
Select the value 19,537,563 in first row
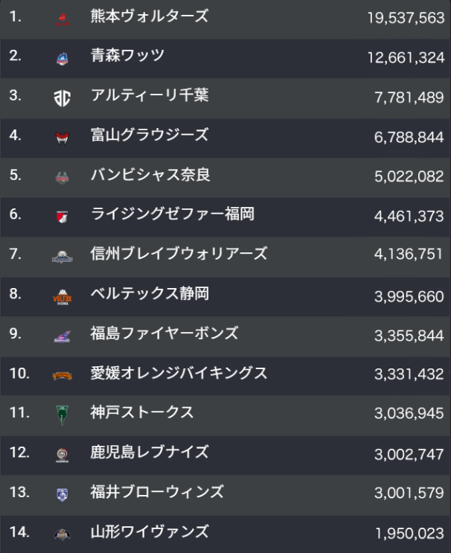[x=406, y=18]
